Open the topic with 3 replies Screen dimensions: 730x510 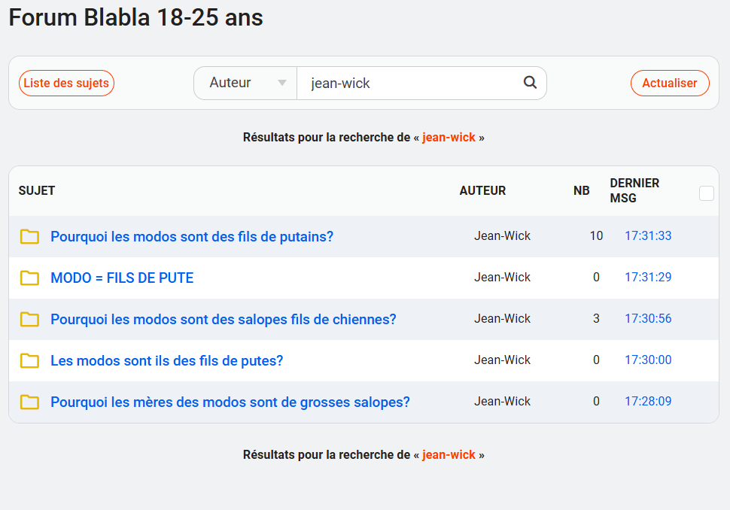[x=223, y=319]
